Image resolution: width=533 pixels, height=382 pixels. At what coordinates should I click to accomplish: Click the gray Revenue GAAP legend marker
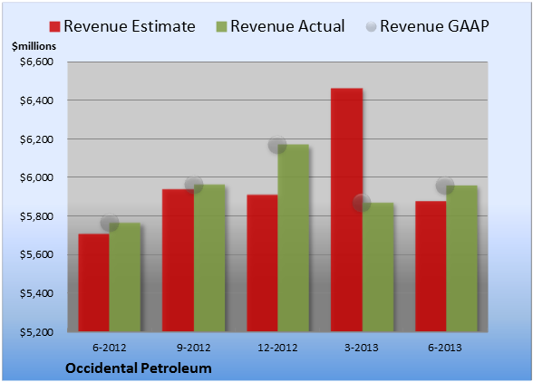pyautogui.click(x=371, y=26)
